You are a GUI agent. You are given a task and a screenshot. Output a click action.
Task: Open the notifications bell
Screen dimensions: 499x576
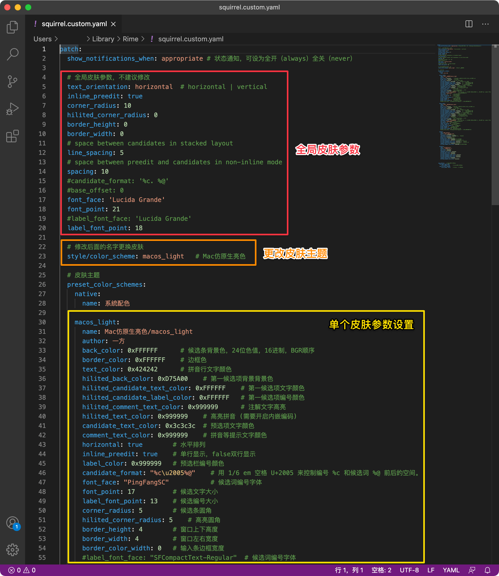pyautogui.click(x=488, y=570)
